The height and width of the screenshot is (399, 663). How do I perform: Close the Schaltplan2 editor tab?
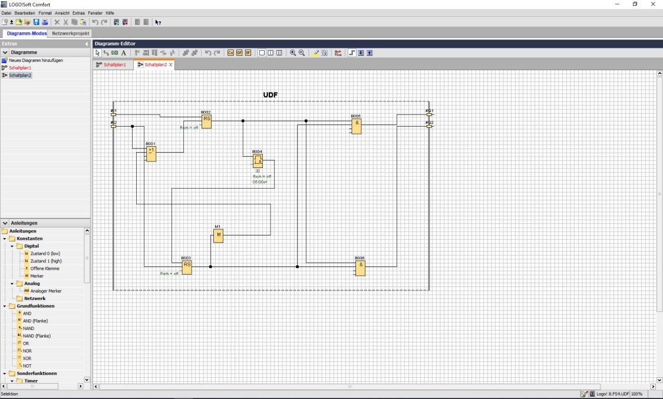coord(170,65)
